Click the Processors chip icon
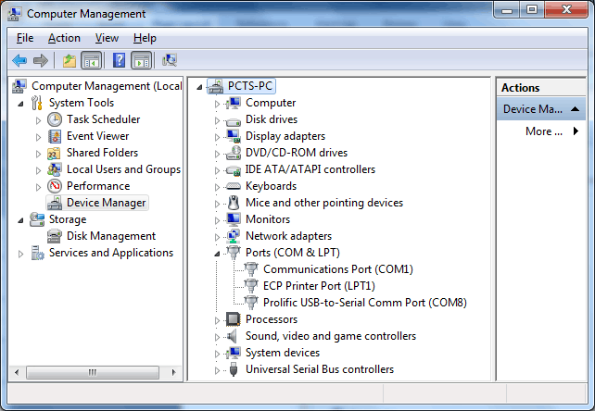This screenshot has width=595, height=411. [x=233, y=319]
